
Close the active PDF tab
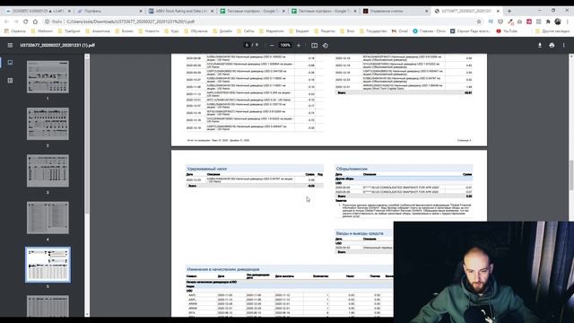click(x=498, y=11)
